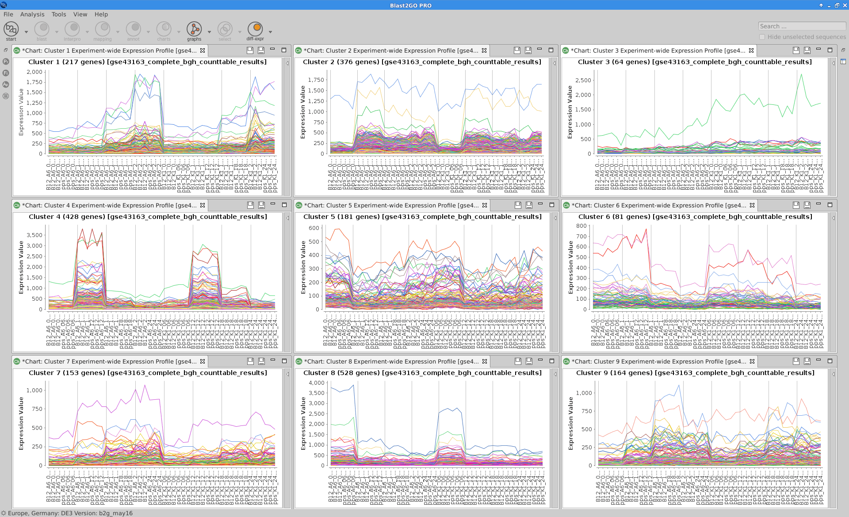
Task: Close the Cluster 9 chart tab
Action: [x=752, y=361]
